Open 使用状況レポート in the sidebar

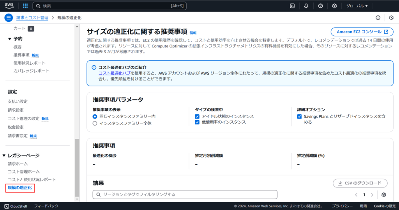[x=30, y=63]
